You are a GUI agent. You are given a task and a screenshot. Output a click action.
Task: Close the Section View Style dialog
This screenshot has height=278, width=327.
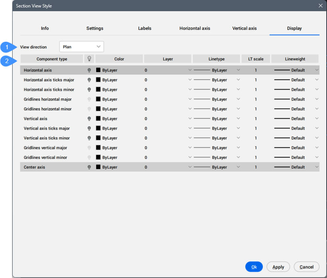click(x=320, y=6)
